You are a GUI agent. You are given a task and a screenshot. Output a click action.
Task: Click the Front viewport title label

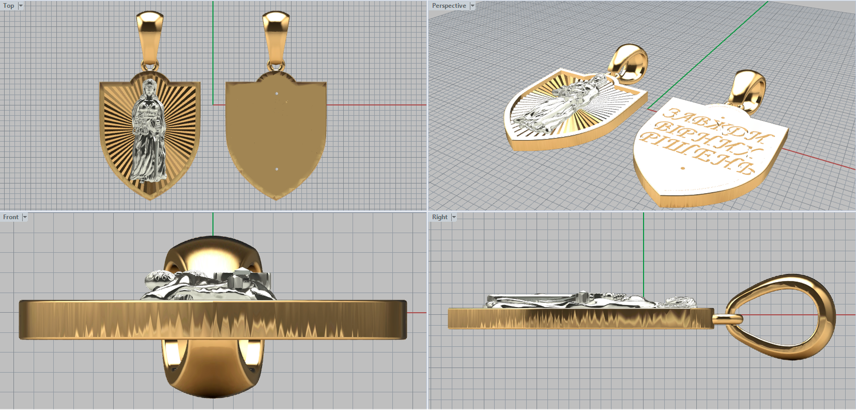11,217
